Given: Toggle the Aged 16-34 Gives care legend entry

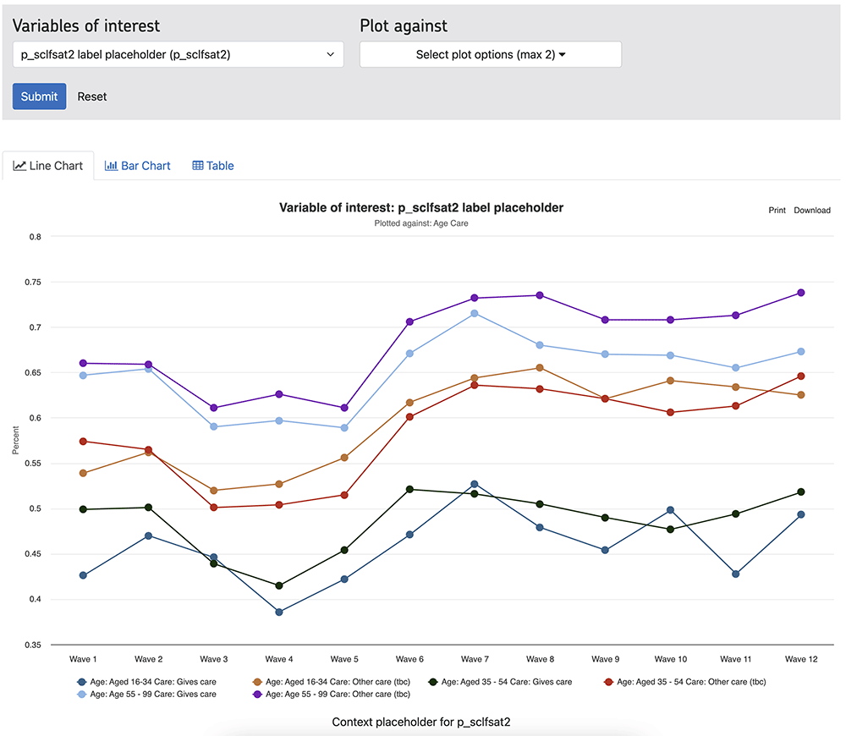Looking at the screenshot, I should (x=151, y=681).
